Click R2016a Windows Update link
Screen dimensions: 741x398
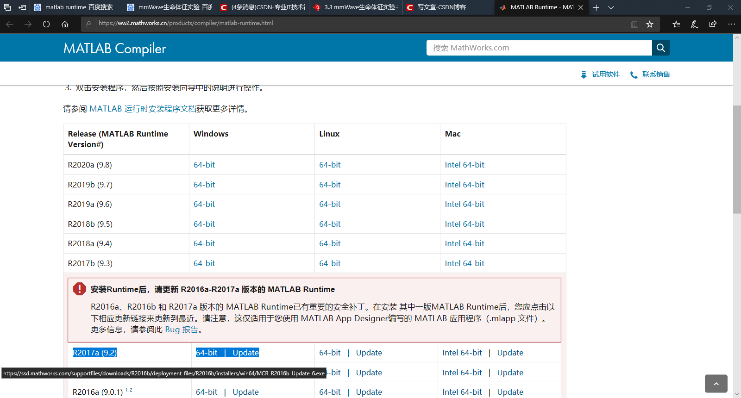pos(245,392)
